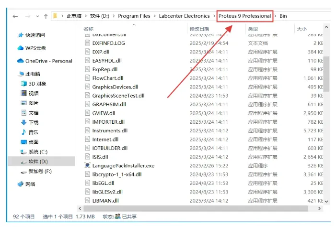Click the FlowChart.dll file icon
Image resolution: width=336 pixels, height=227 pixels.
tap(87, 78)
